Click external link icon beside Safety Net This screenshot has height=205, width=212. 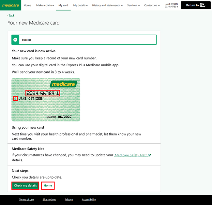149,155
